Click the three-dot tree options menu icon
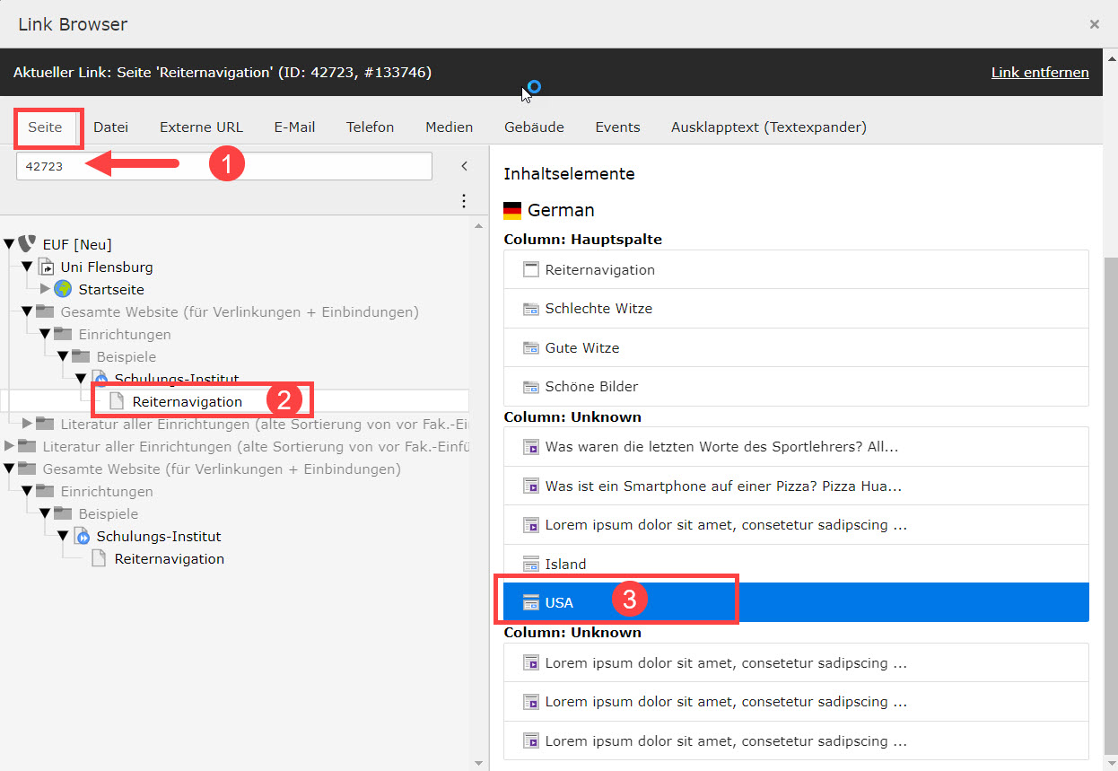The width and height of the screenshot is (1118, 771). pyautogui.click(x=464, y=200)
